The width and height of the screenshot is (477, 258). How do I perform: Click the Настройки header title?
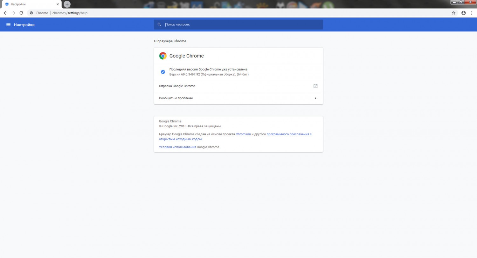pos(24,25)
